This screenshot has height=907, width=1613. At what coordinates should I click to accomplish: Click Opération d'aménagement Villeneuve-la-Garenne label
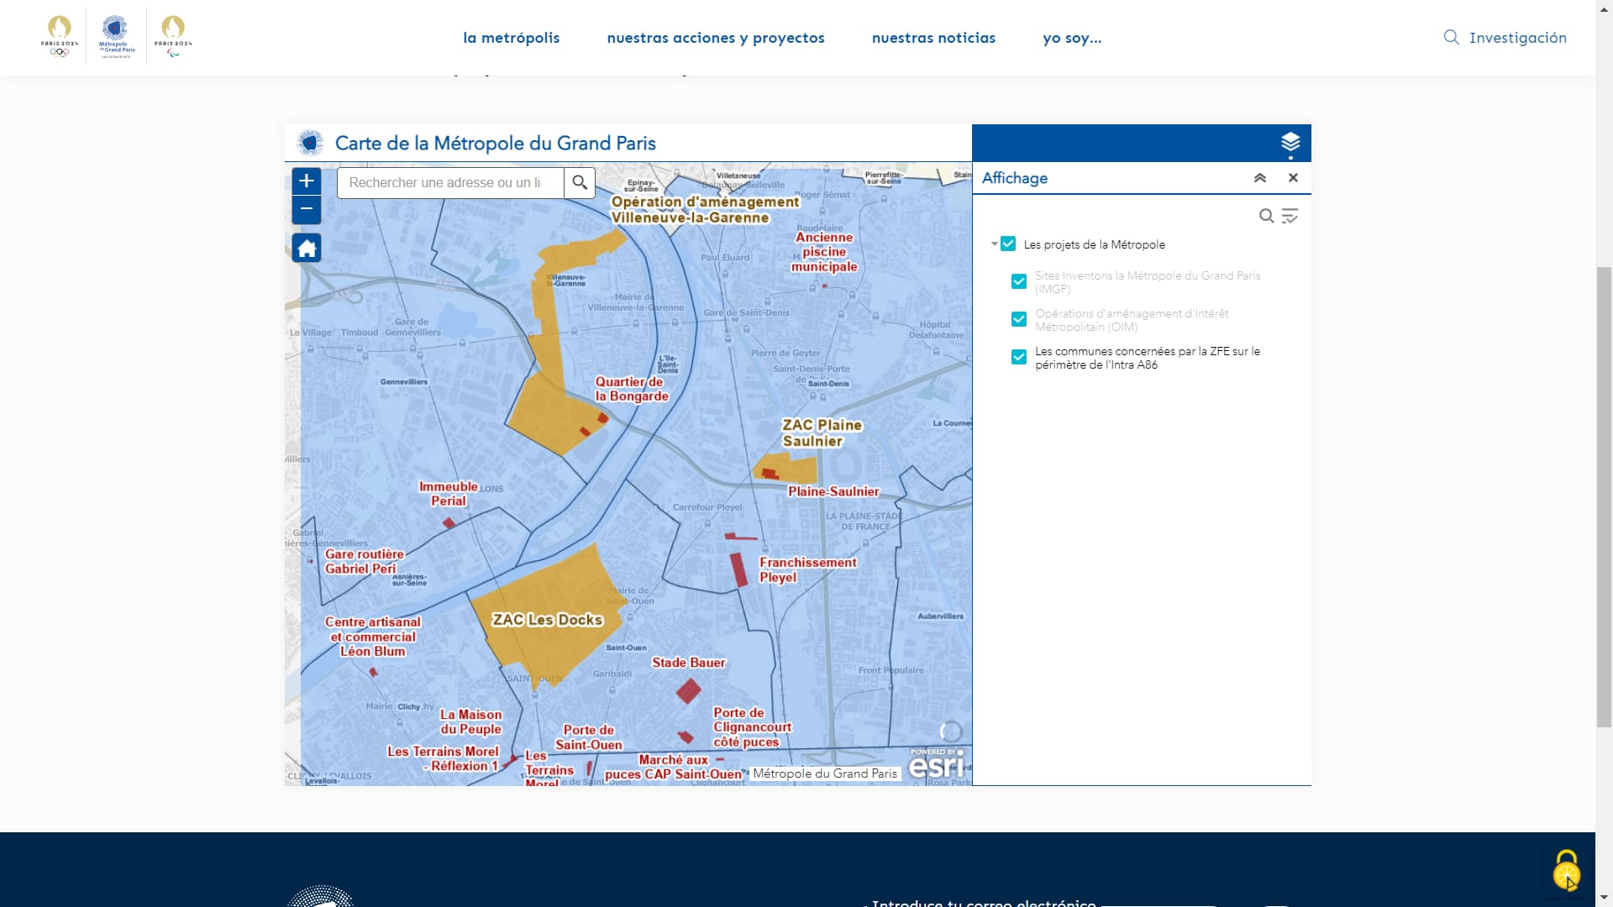pyautogui.click(x=704, y=210)
